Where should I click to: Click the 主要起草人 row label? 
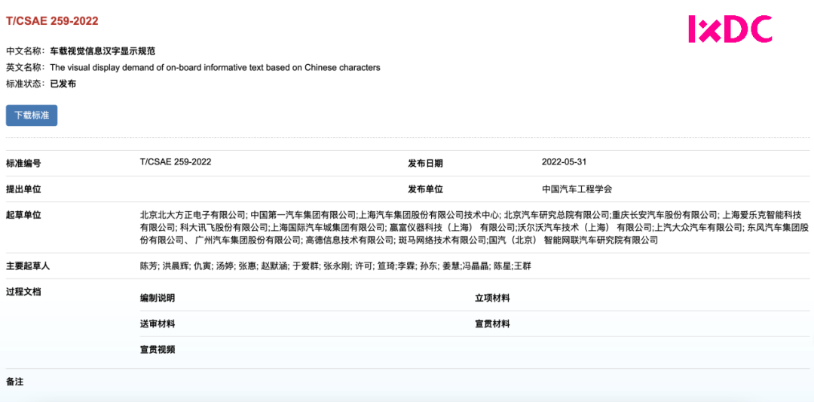pos(28,266)
